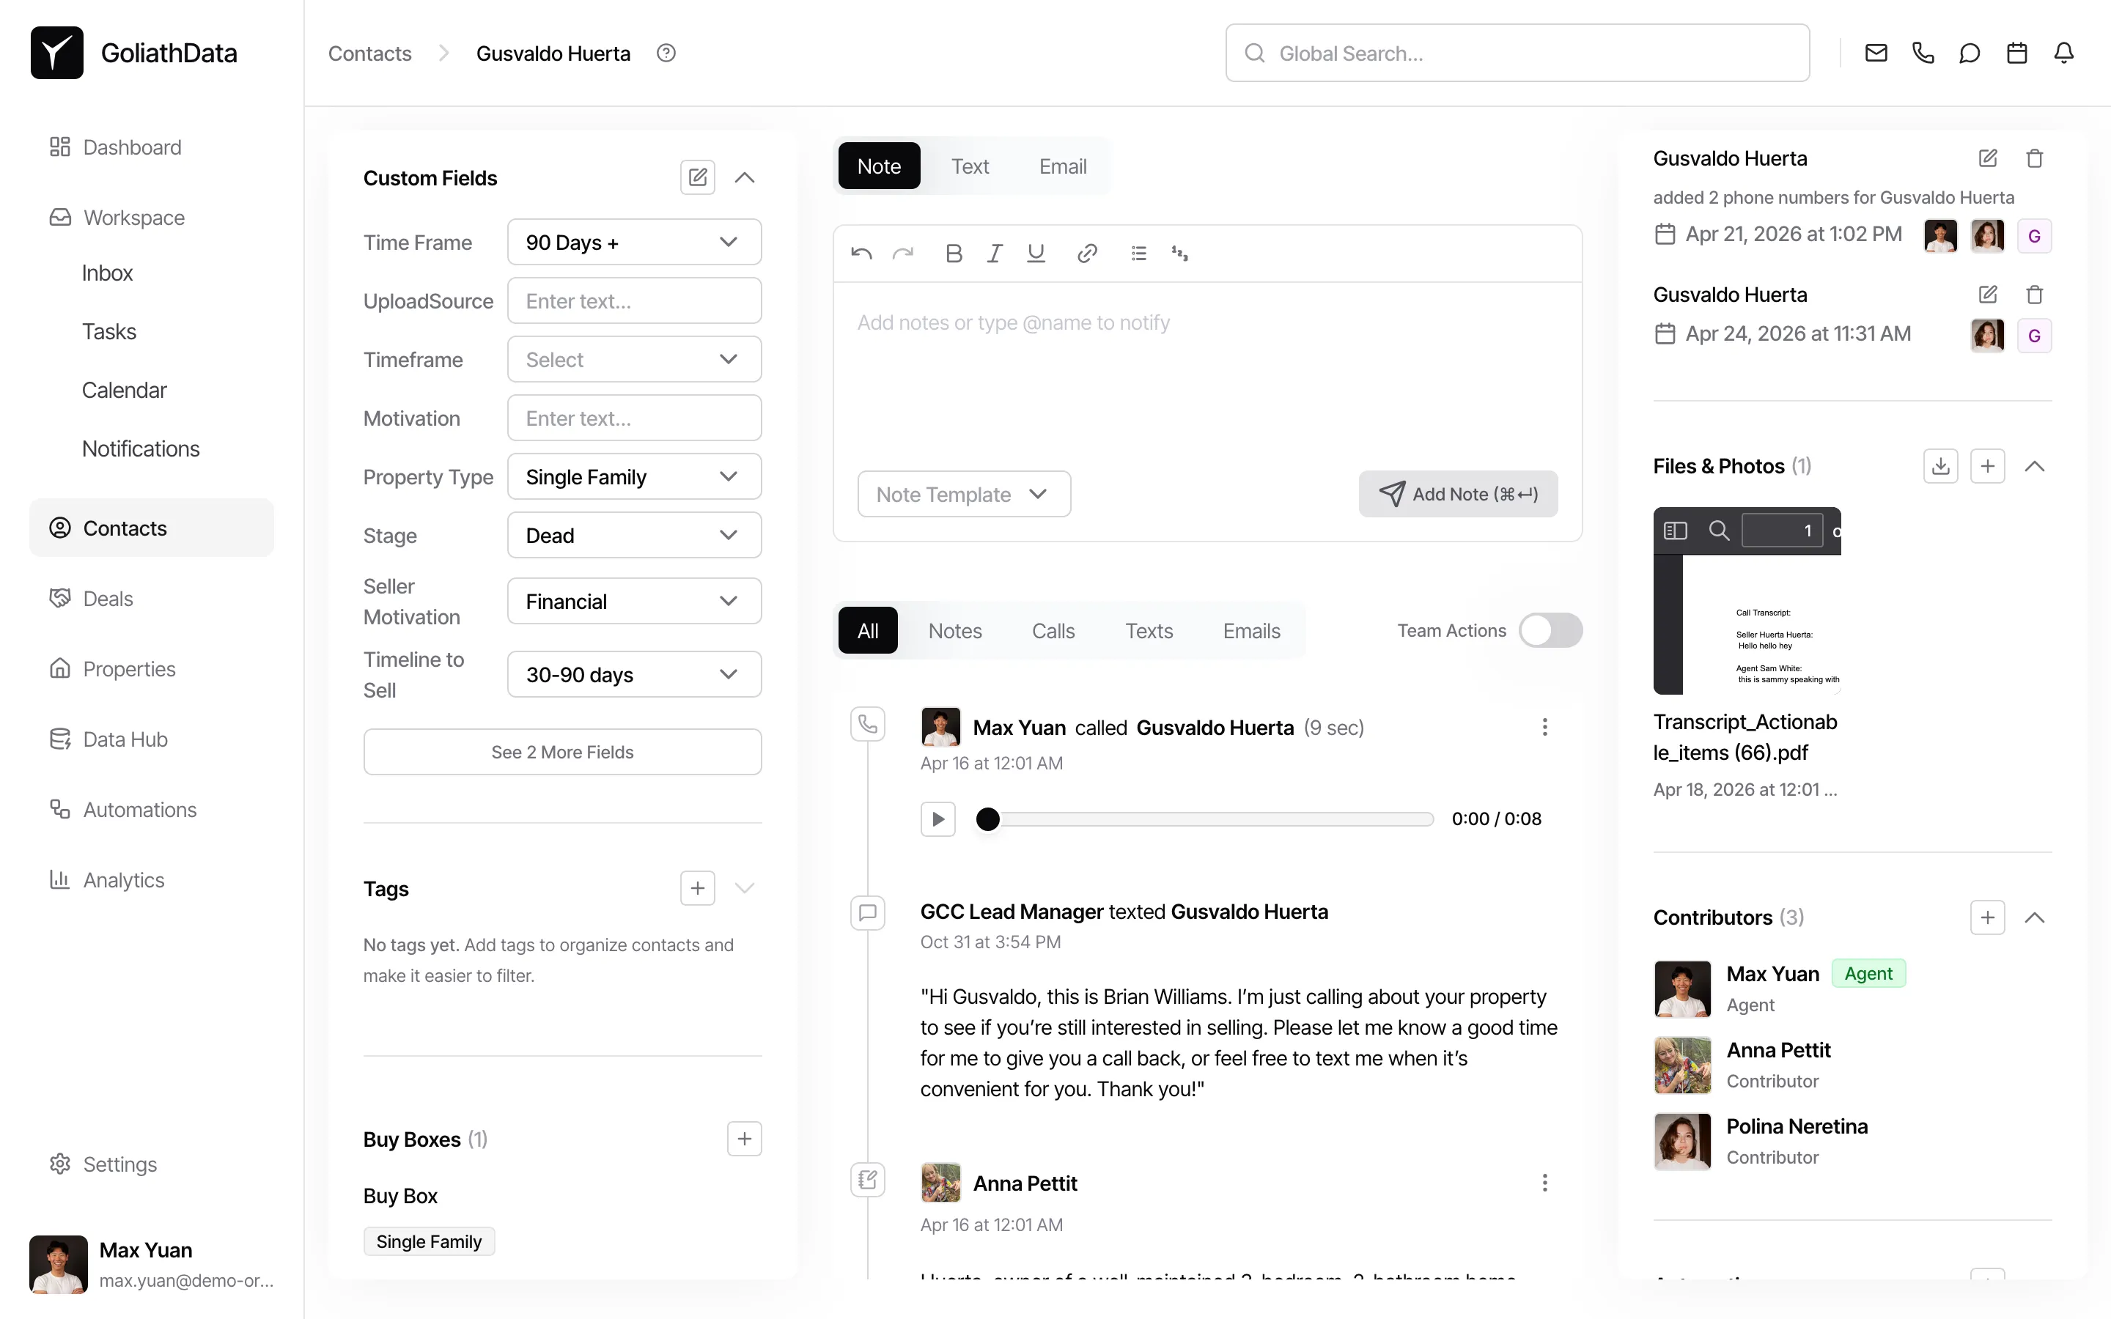This screenshot has height=1319, width=2111.
Task: Click the phone icon in header
Action: 1923,53
